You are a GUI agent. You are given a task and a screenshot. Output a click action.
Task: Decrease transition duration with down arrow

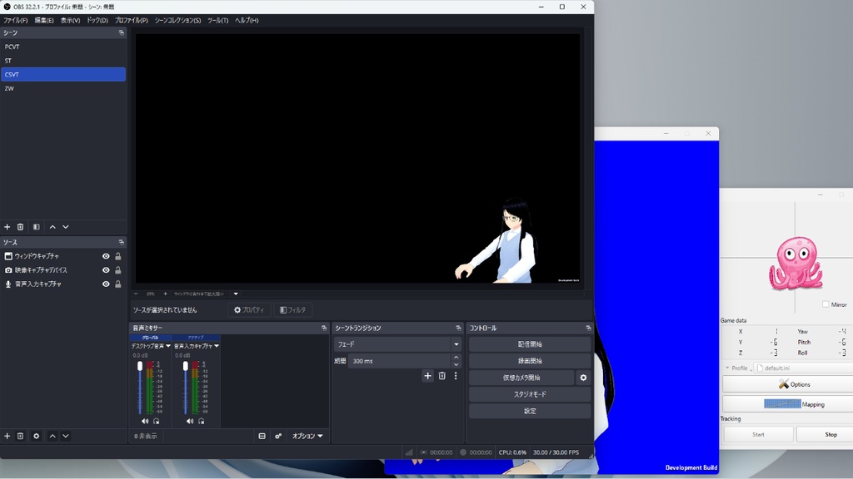click(x=456, y=364)
